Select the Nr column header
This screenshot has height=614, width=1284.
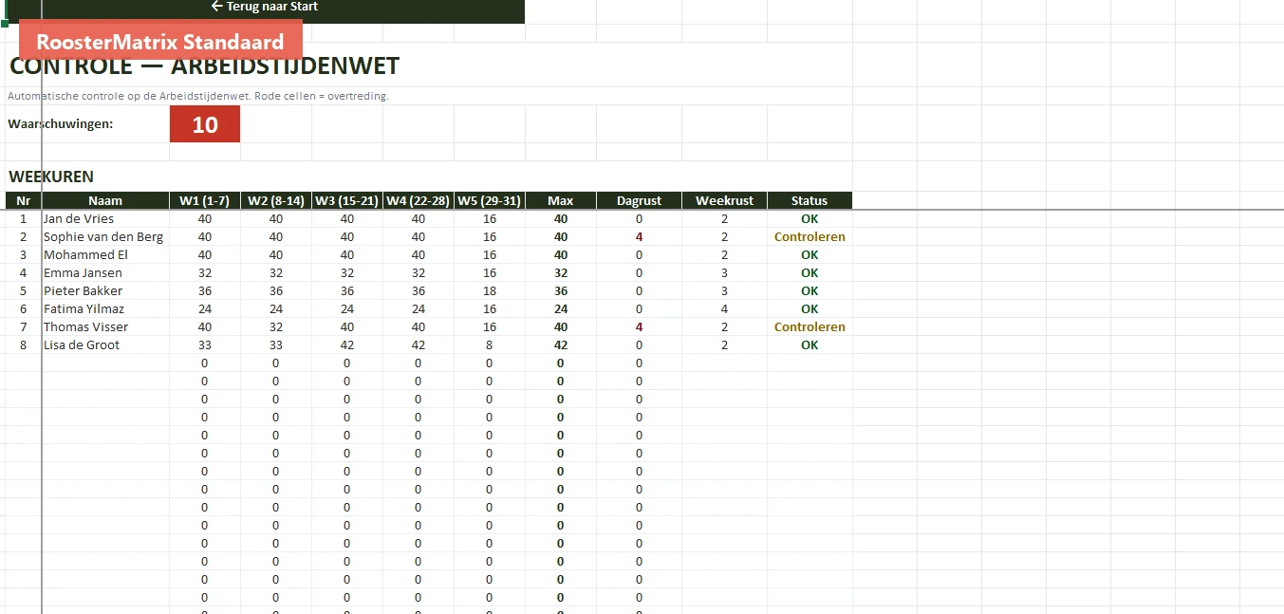pos(24,201)
